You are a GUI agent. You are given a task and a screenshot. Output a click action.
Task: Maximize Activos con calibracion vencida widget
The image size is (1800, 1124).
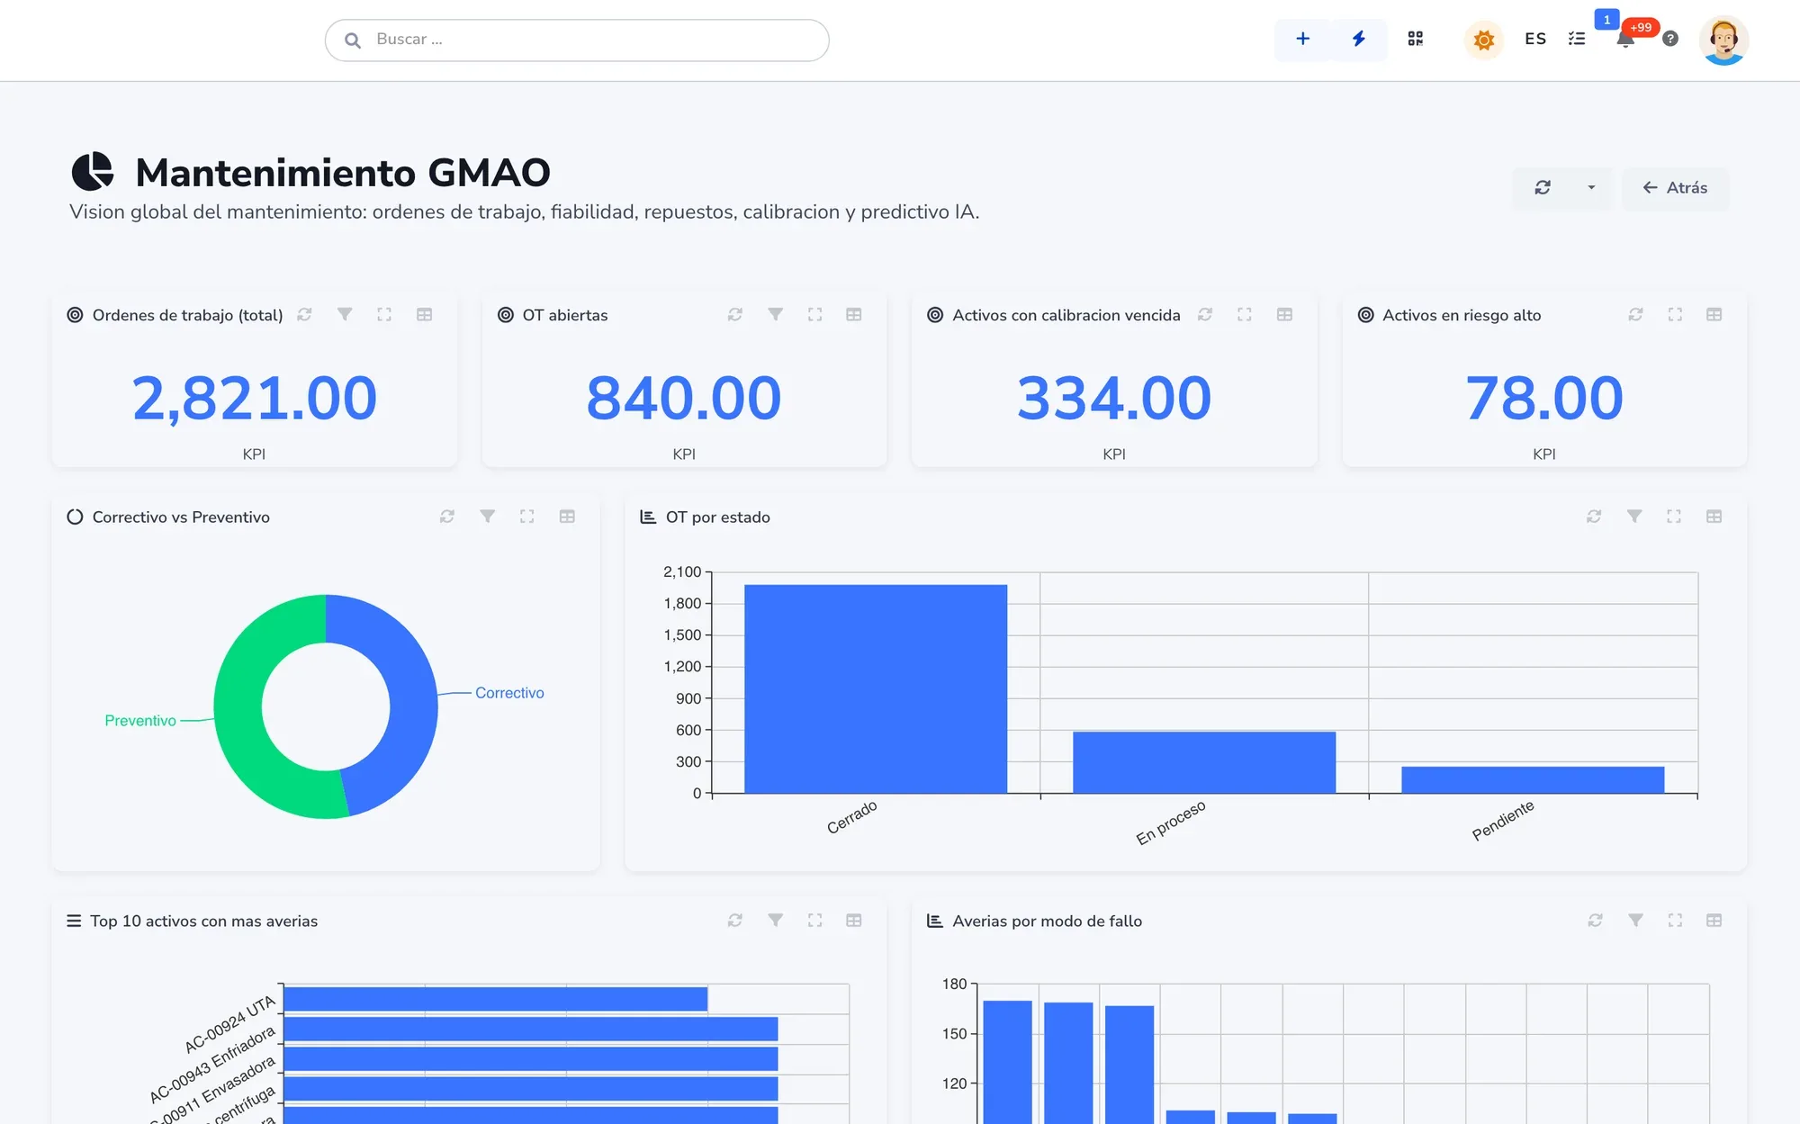(1245, 314)
